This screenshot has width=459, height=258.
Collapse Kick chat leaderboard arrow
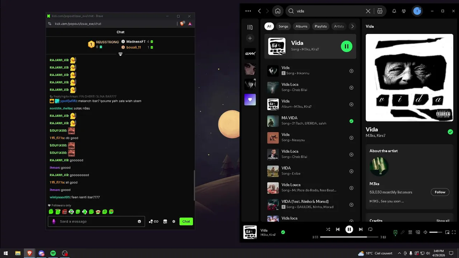(x=120, y=54)
